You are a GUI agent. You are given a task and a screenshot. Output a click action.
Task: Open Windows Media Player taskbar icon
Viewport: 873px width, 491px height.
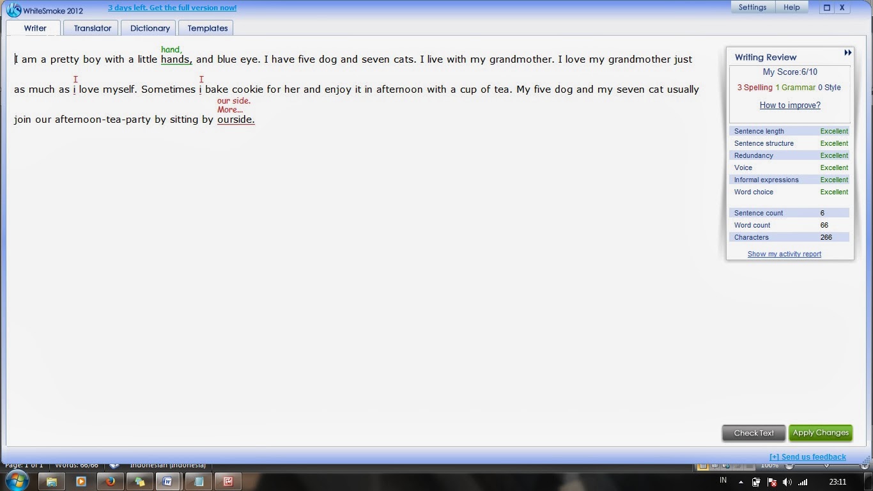pyautogui.click(x=81, y=481)
